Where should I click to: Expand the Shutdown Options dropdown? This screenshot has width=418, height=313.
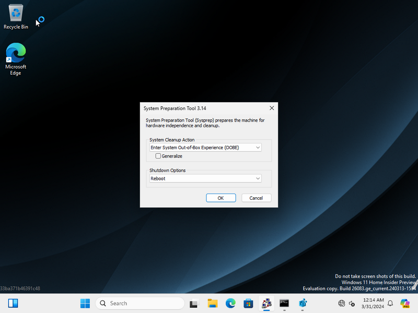205,178
